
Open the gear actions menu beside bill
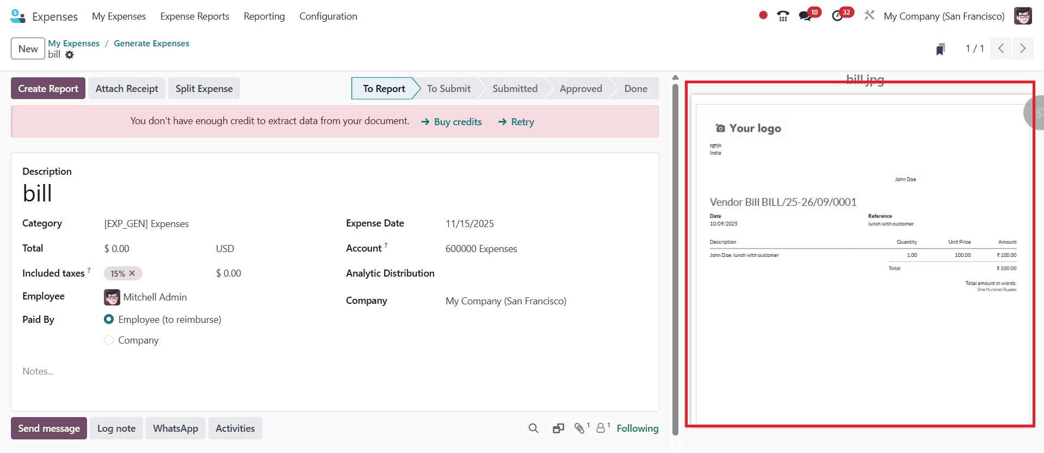(70, 55)
